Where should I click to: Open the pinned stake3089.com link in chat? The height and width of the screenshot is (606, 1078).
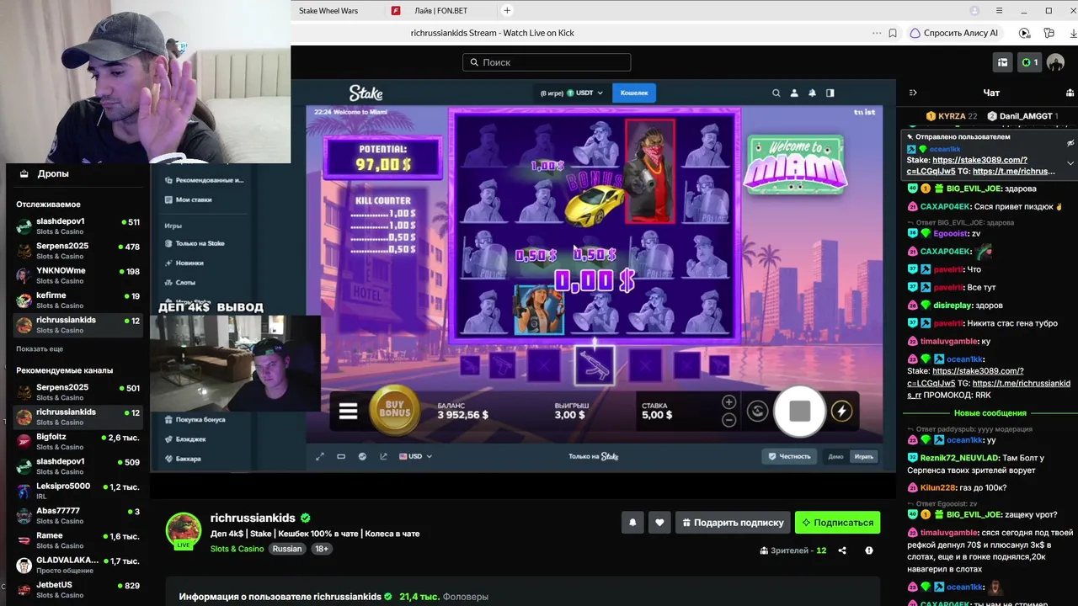pos(980,160)
